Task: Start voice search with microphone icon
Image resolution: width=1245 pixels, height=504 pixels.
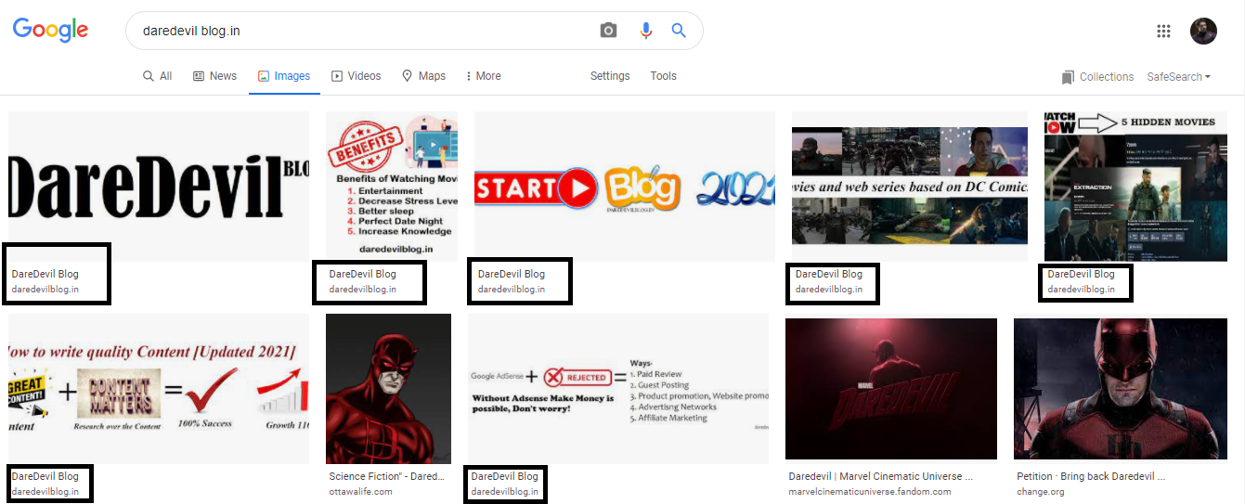Action: [x=646, y=31]
